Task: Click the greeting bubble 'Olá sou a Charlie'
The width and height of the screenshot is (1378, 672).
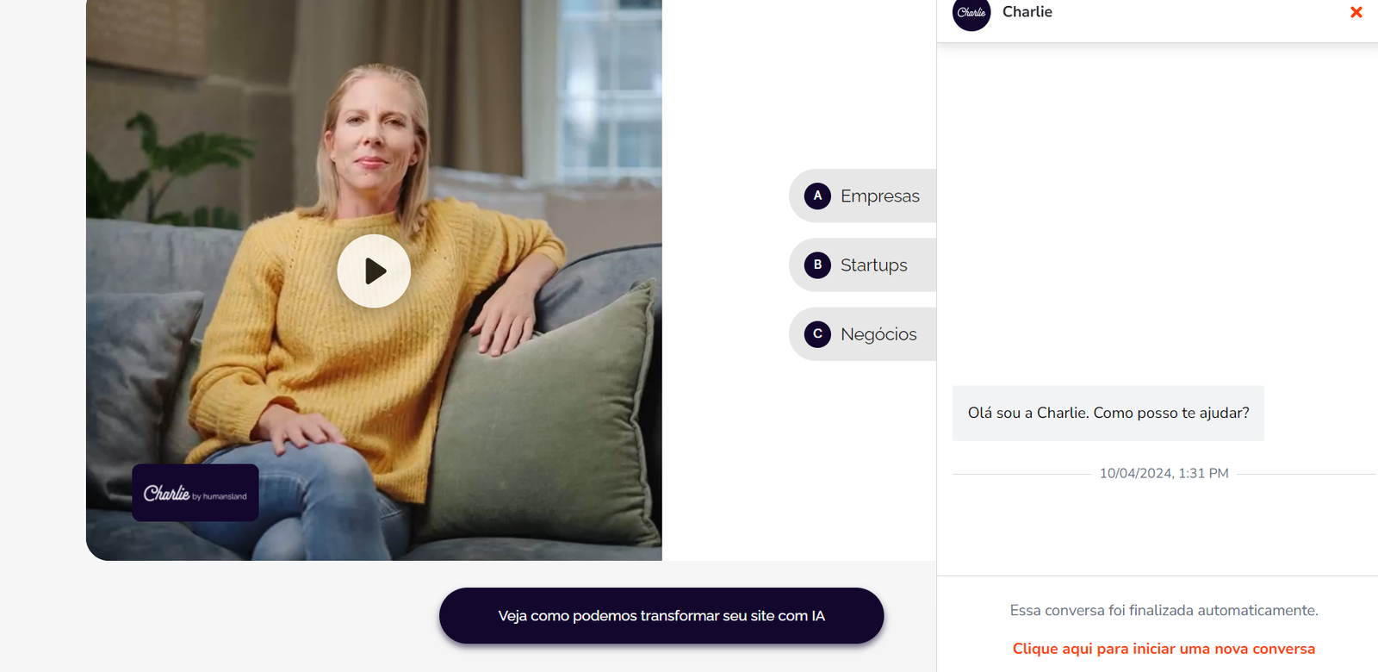Action: 1108,413
